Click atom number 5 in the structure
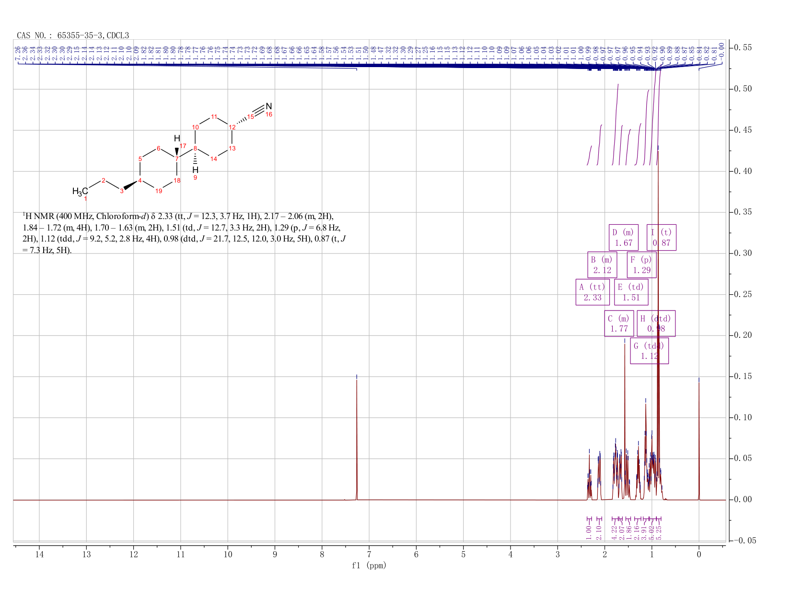The height and width of the screenshot is (611, 791). coord(140,159)
